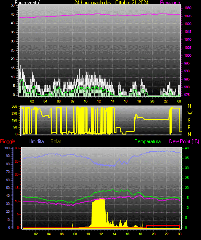Click the 1015 value on the pressure axis
201x240 pixels.
coord(188,32)
